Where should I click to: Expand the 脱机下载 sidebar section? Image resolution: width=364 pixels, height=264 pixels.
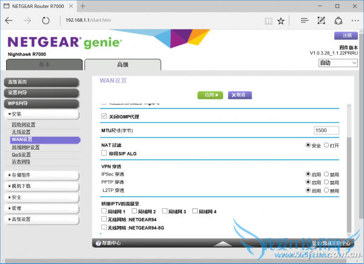click(42, 186)
